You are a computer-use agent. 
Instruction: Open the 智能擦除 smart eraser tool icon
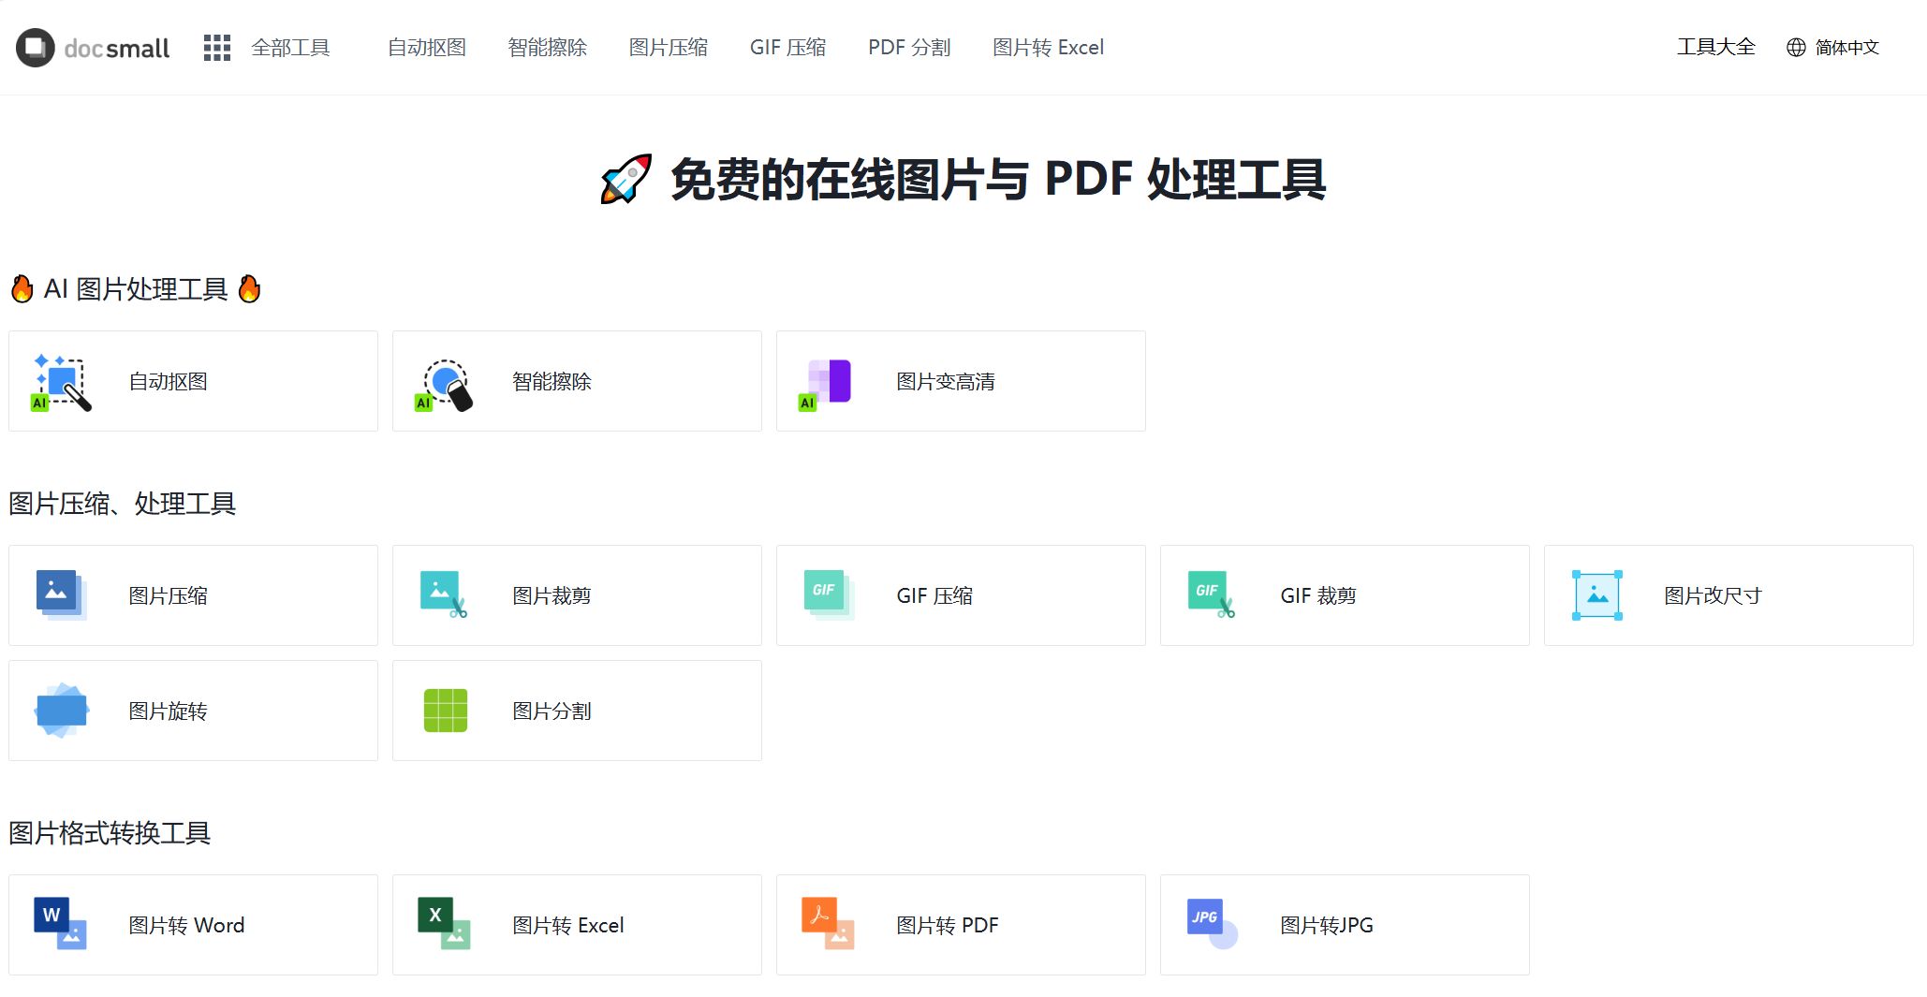[x=446, y=380]
